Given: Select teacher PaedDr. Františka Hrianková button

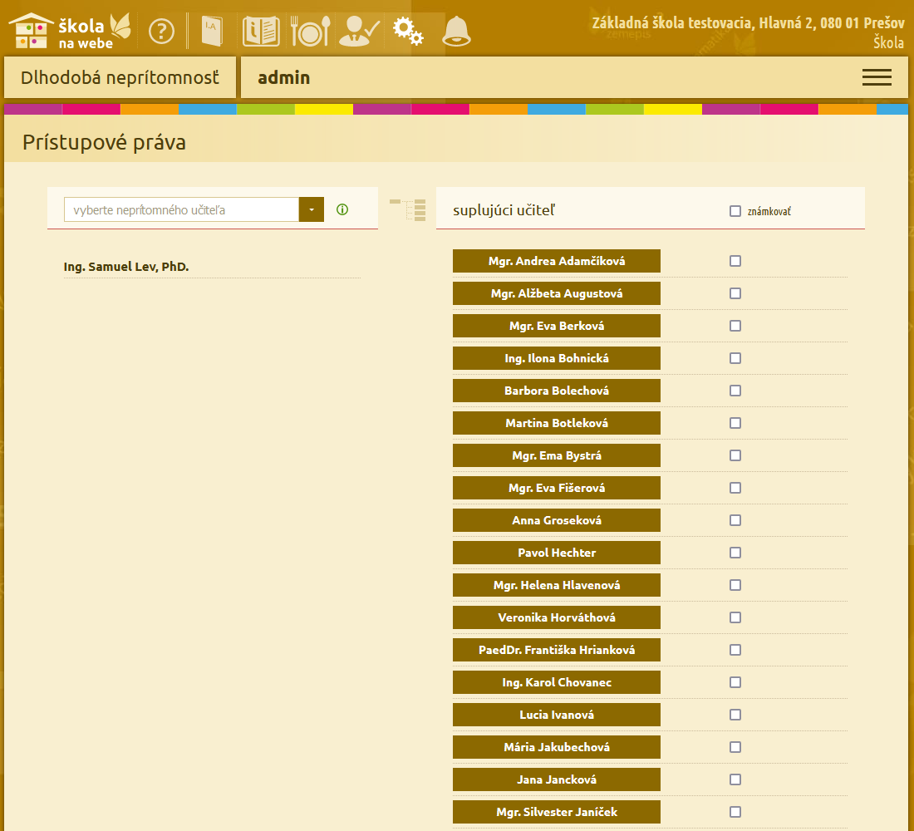Looking at the screenshot, I should pos(557,650).
